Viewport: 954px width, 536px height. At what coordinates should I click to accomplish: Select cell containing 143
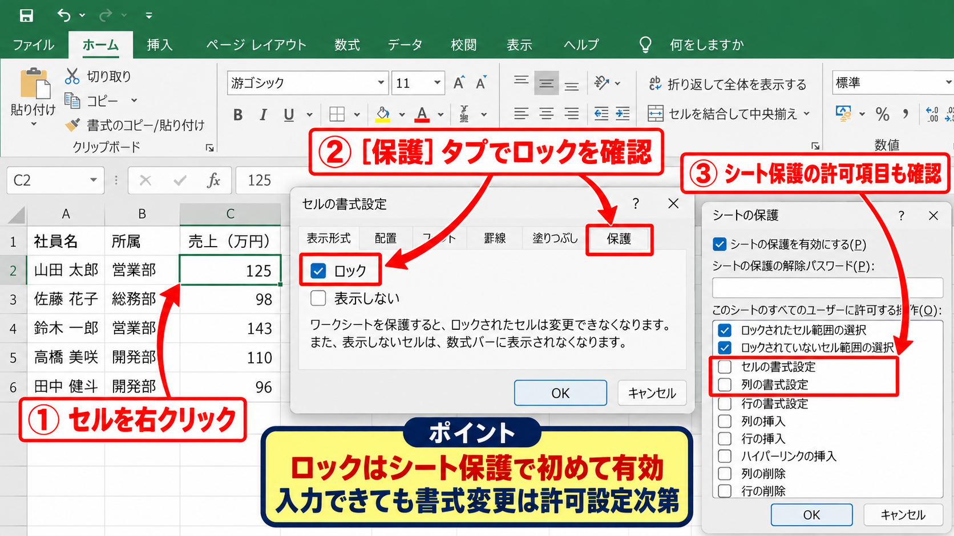pyautogui.click(x=230, y=328)
